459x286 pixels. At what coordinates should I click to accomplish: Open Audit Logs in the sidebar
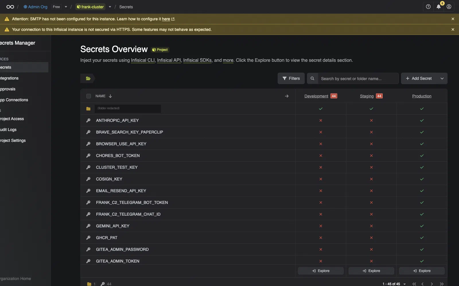tap(24, 130)
